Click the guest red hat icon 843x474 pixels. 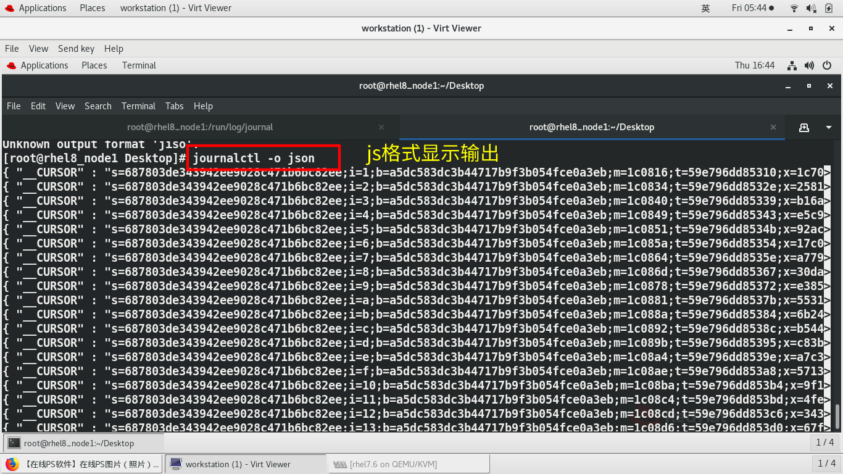pyautogui.click(x=11, y=65)
